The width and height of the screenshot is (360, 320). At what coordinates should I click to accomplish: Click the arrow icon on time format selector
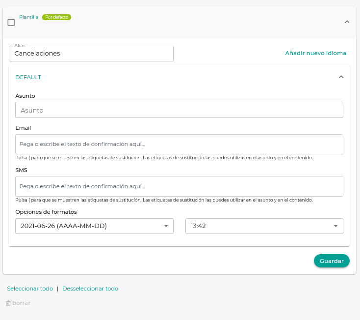[x=335, y=226]
